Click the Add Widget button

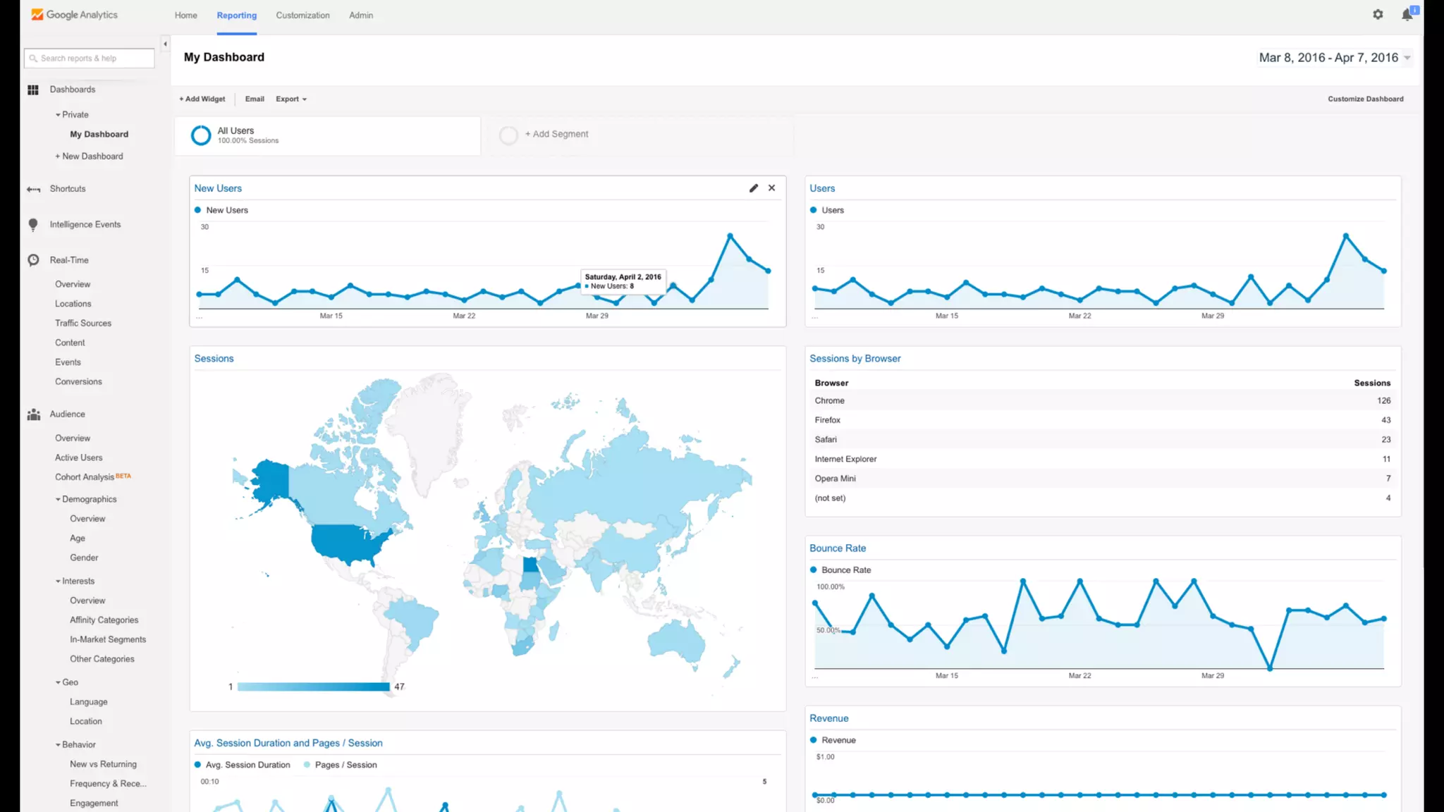[202, 99]
